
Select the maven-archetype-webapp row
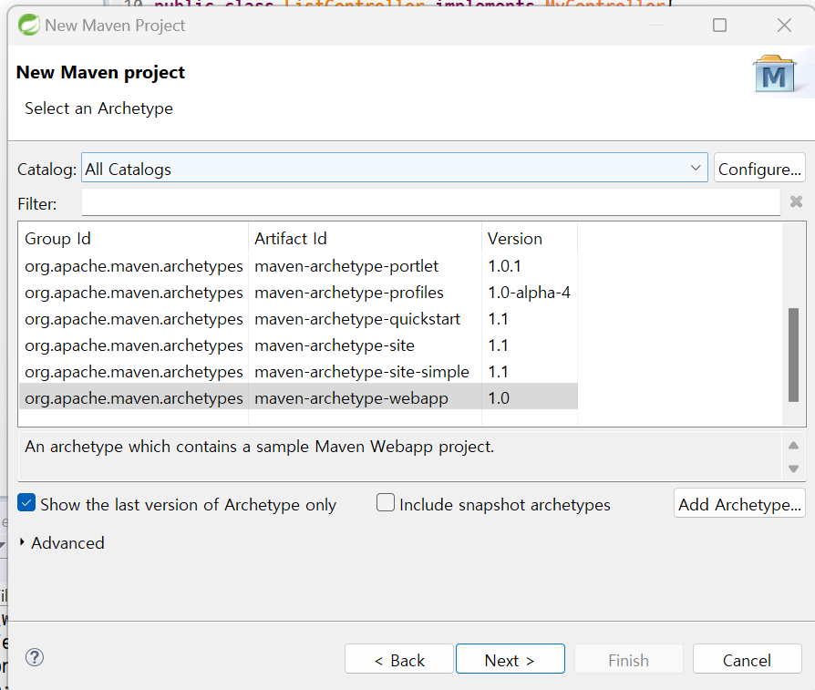(298, 398)
